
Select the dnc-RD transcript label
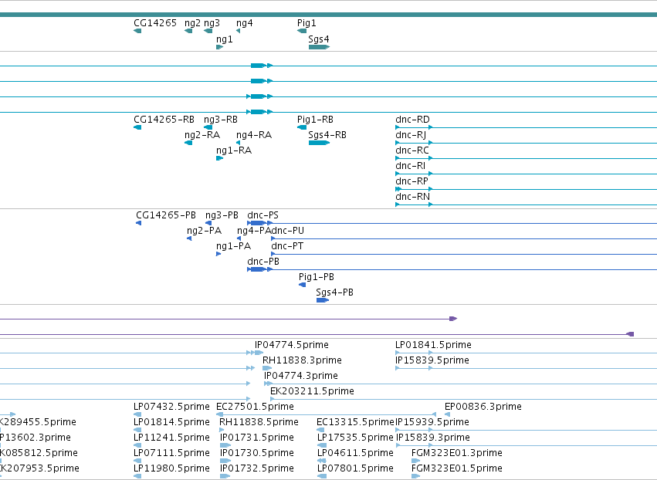412,120
